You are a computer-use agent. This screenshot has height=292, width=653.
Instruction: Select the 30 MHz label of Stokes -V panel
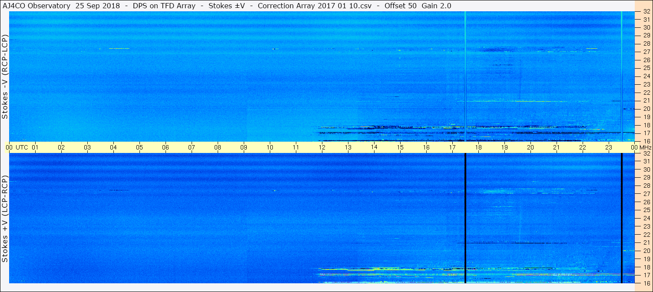[646, 27]
